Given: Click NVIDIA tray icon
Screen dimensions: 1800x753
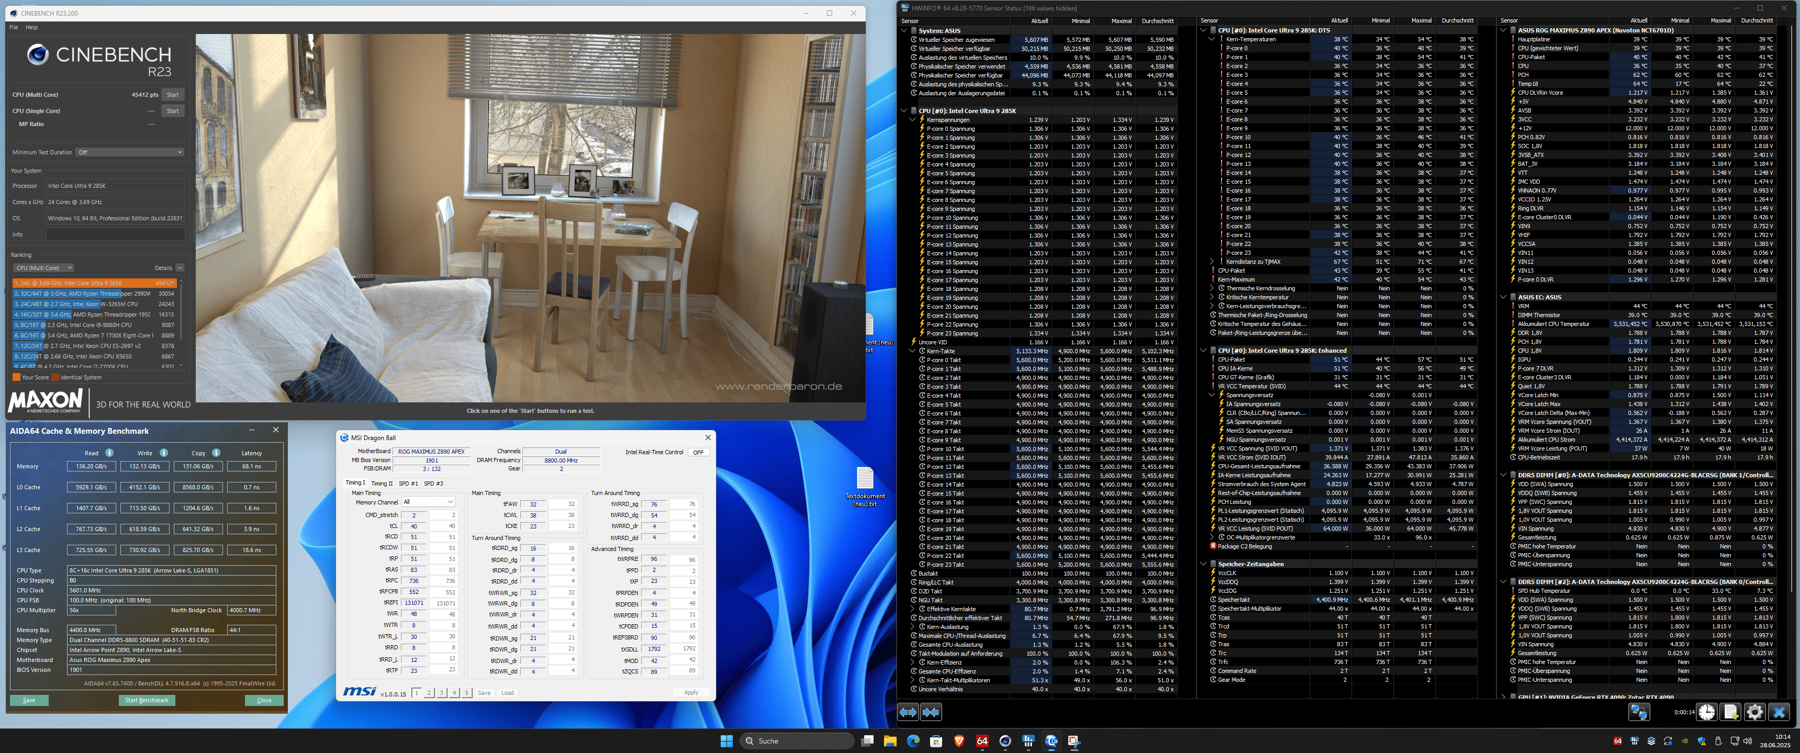Looking at the screenshot, I should pyautogui.click(x=1685, y=741).
